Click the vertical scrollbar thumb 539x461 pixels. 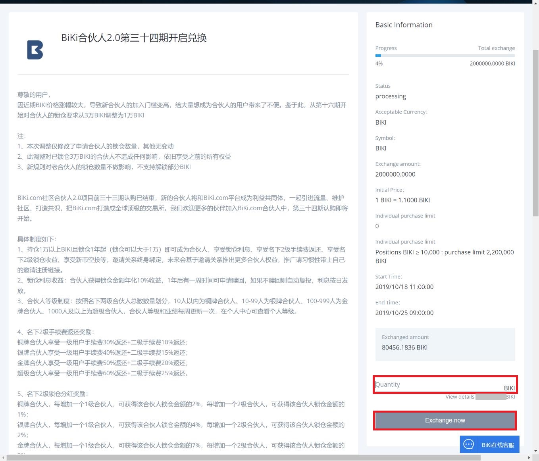click(x=535, y=133)
